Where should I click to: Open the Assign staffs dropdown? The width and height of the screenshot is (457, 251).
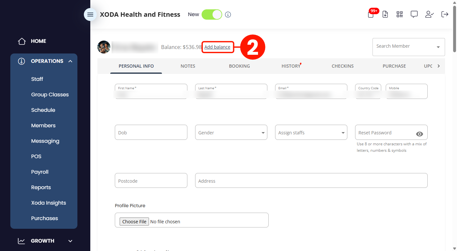(311, 132)
